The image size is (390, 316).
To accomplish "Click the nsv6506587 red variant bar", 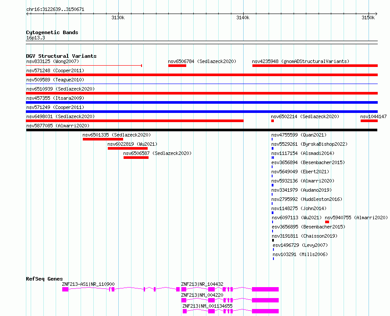I will coord(136,158).
